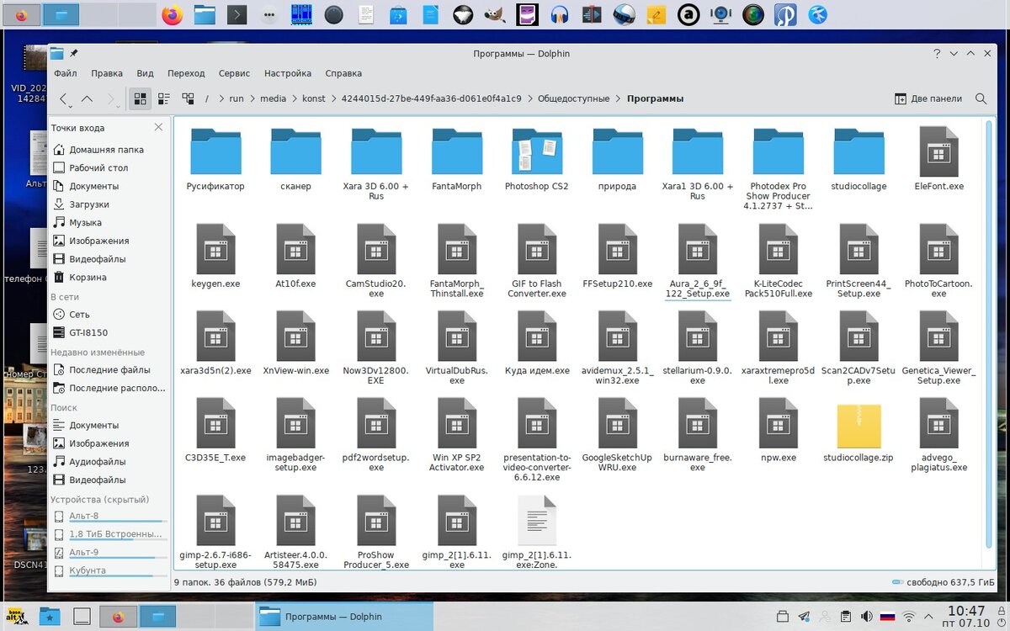Switch keyboard layout via Russian flag
Screen dimensions: 1010x631
click(887, 617)
